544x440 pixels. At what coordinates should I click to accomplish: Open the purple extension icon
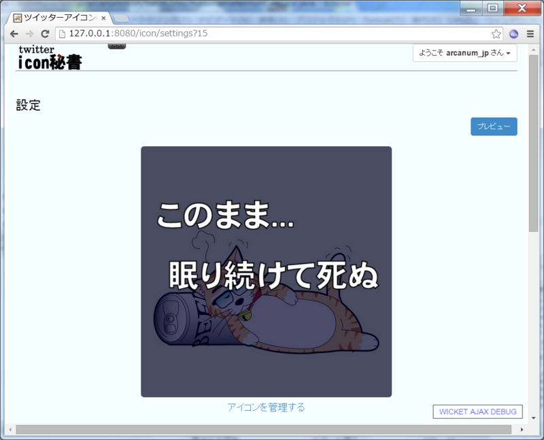513,33
